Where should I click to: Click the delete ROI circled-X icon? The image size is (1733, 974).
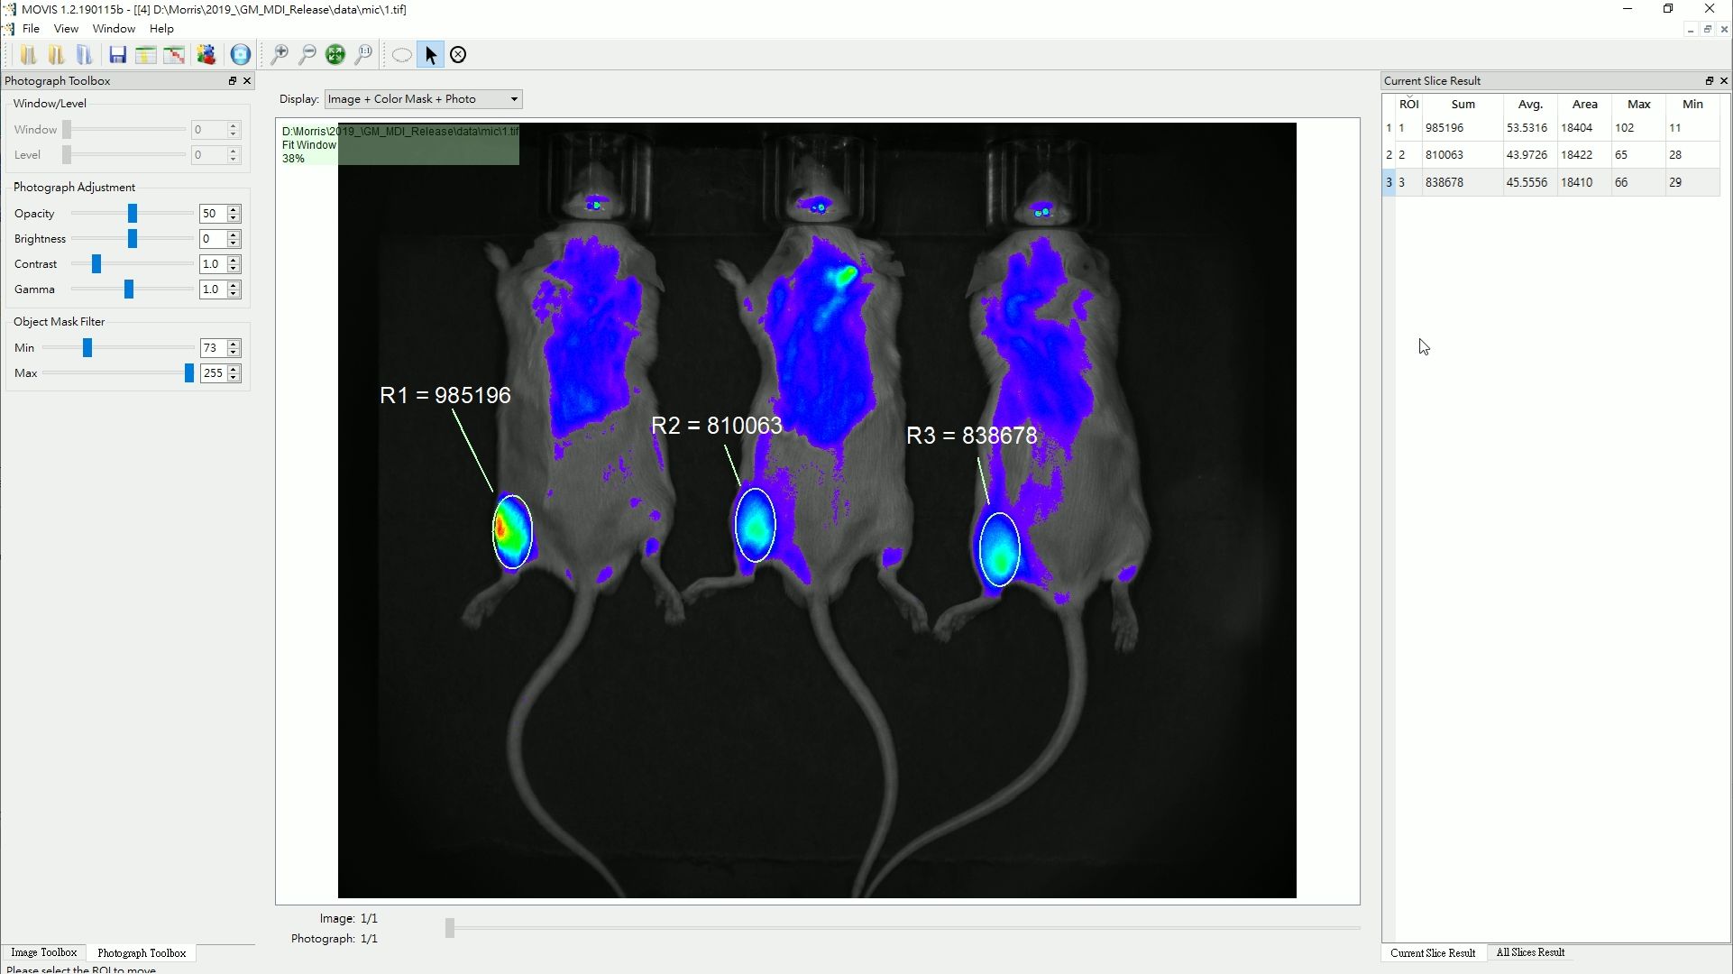(458, 55)
